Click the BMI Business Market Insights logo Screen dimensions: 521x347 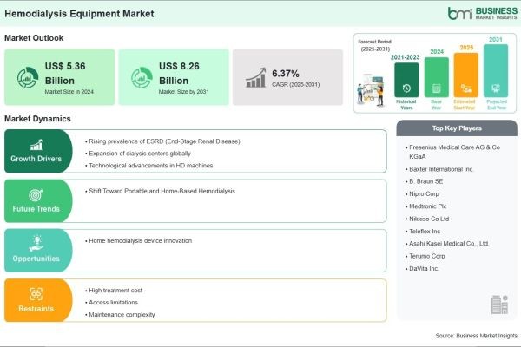tap(483, 13)
